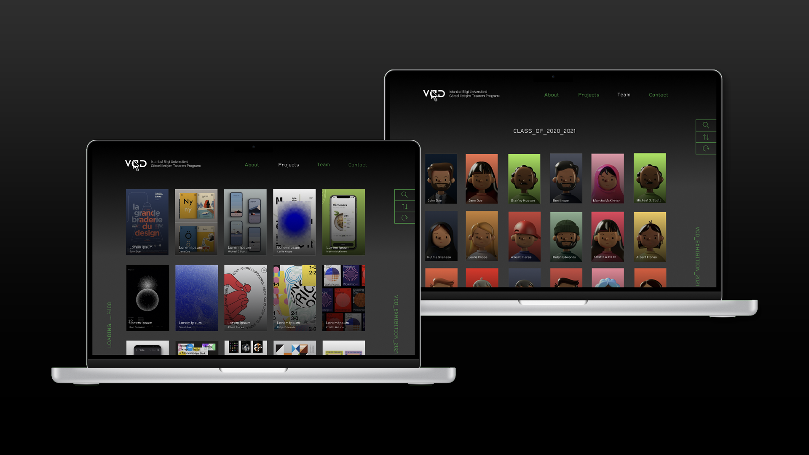Open Ralph Edwards' team profile card

click(566, 236)
